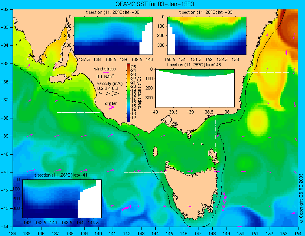Viewport: 305px width, 236px height.
Task: Click the 139.5 tick in lat=-38 section
Action: tap(136, 59)
